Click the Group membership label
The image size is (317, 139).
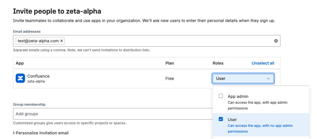click(29, 104)
